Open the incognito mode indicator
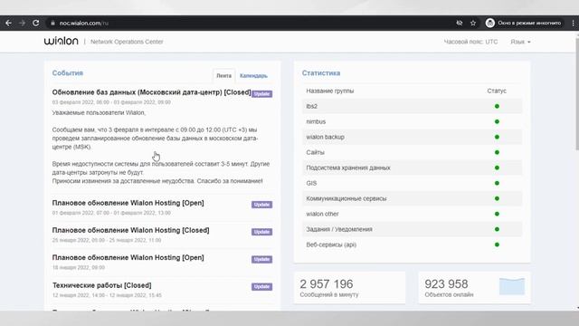The height and width of the screenshot is (326, 579). coord(524,23)
